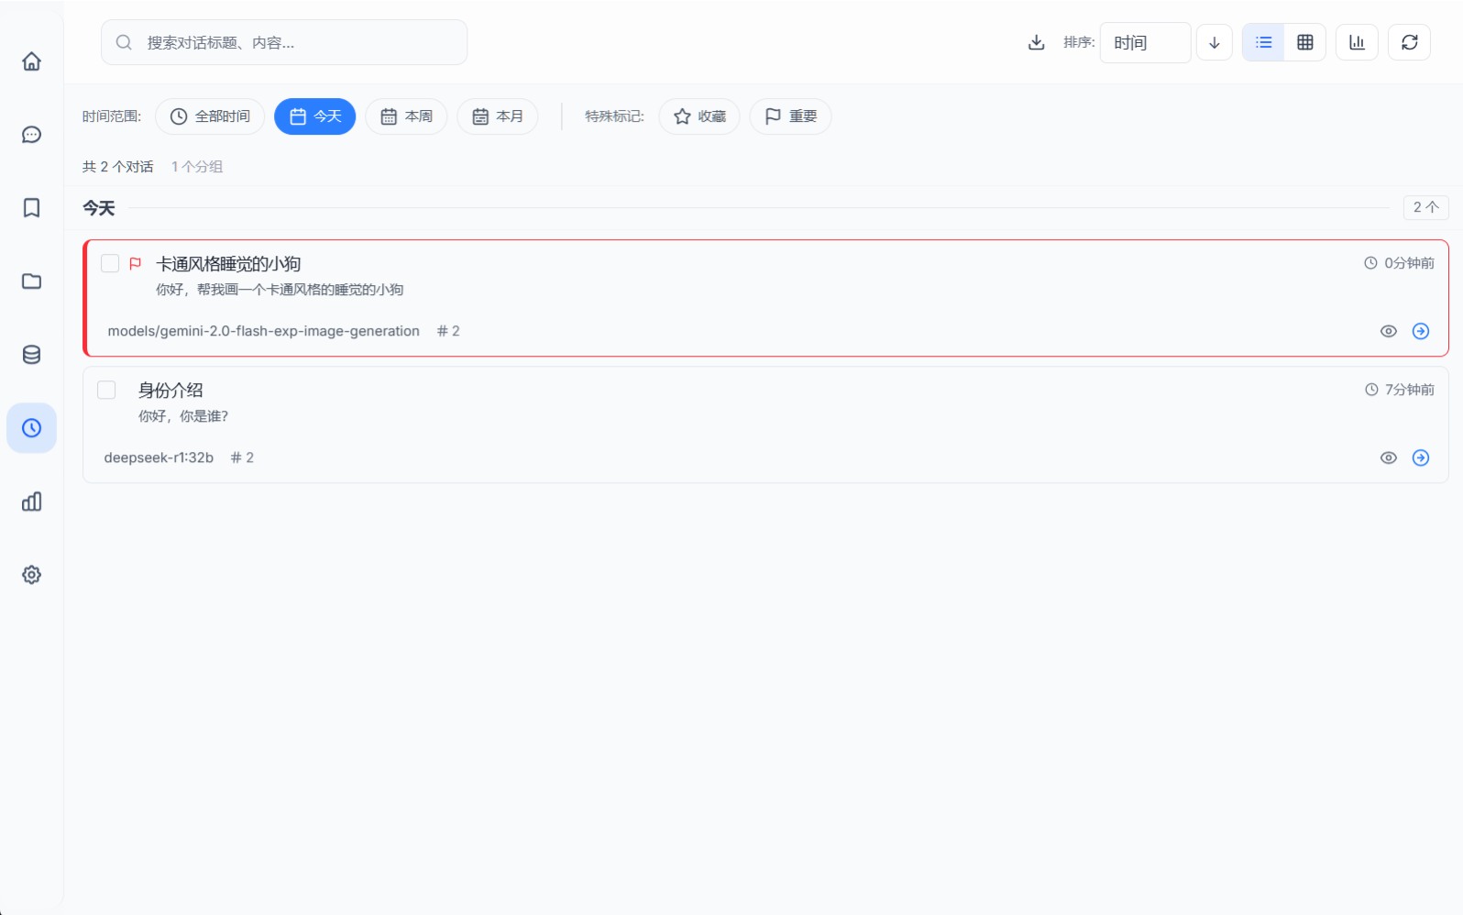Open the database icon in sidebar
1463x915 pixels.
pos(31,355)
